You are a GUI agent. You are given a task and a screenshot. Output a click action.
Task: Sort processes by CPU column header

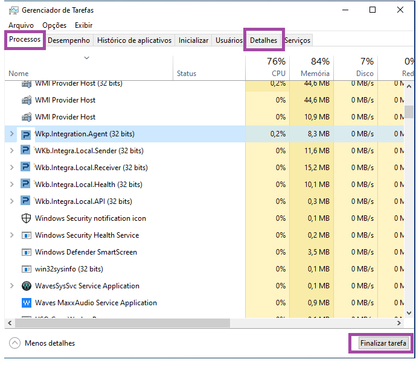(267, 68)
